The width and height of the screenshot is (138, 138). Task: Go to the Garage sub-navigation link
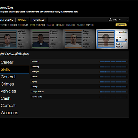(50, 25)
